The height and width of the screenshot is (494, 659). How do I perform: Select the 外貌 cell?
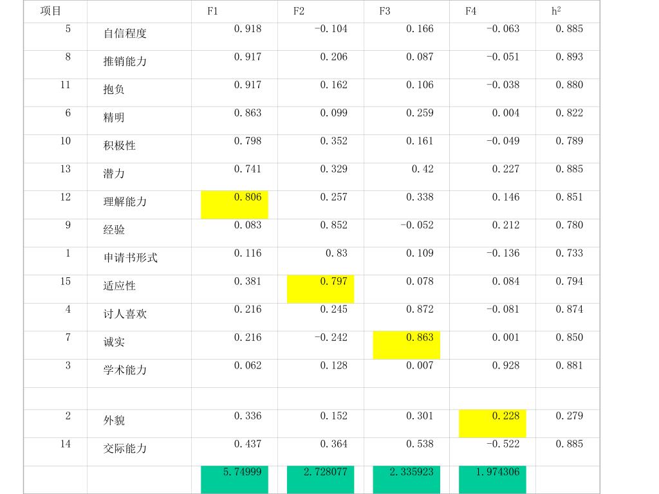click(x=139, y=424)
